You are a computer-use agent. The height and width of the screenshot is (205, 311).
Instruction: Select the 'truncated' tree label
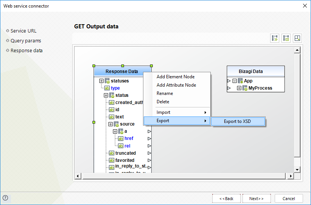tap(126, 153)
